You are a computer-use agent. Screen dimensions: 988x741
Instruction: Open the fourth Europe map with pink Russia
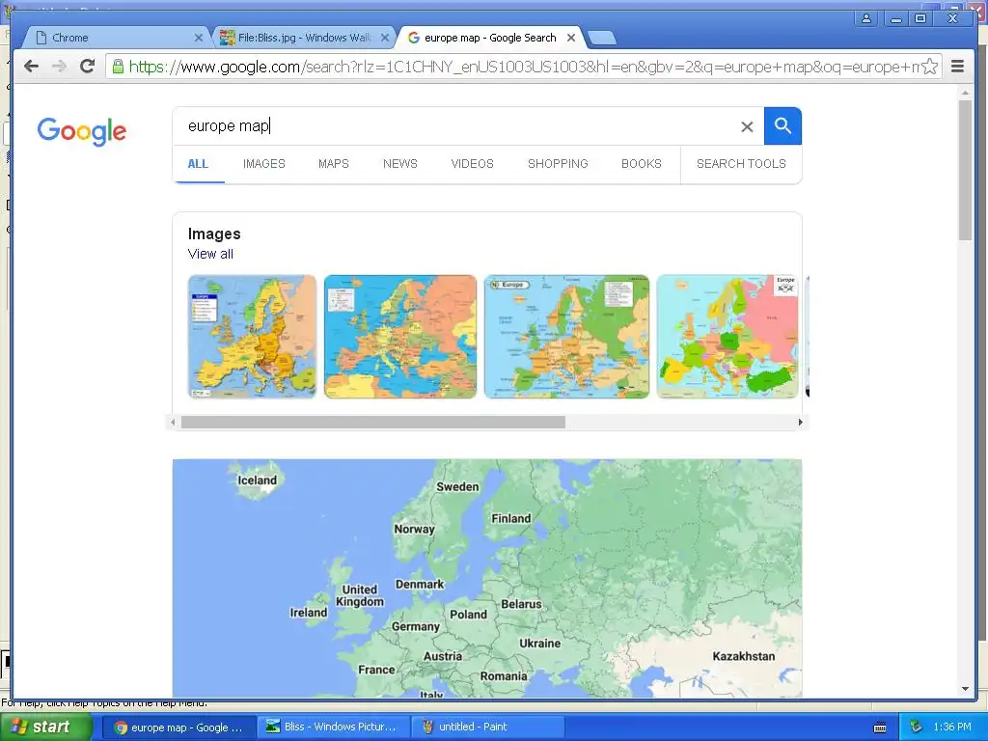pyautogui.click(x=727, y=337)
